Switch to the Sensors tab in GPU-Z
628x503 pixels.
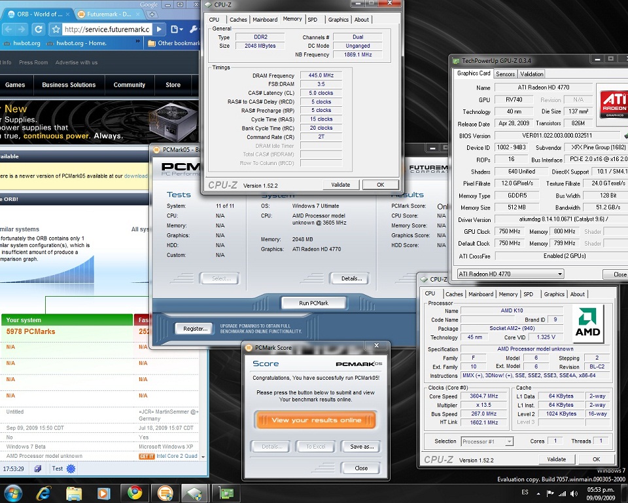(x=505, y=74)
